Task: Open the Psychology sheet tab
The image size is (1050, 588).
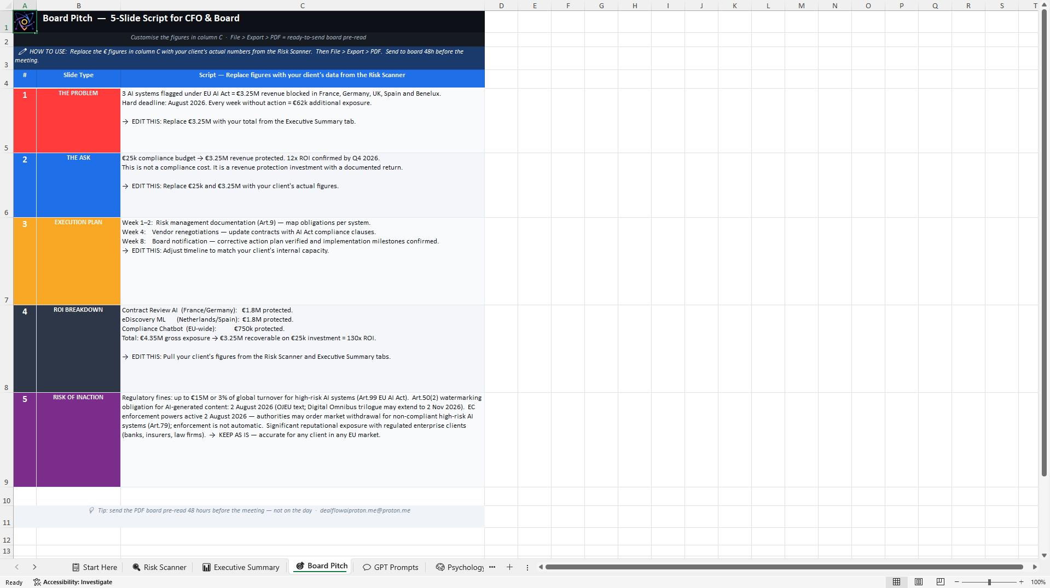Action: tap(460, 567)
